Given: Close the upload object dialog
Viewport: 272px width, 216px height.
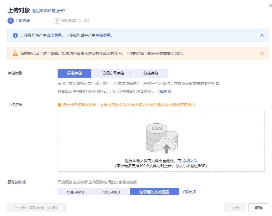Looking at the screenshot, I should tap(270, 6).
